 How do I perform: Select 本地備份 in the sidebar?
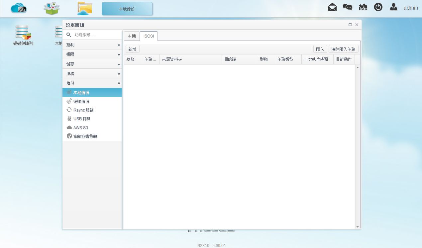pyautogui.click(x=92, y=92)
